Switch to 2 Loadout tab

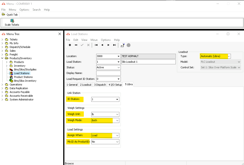tap(86, 85)
